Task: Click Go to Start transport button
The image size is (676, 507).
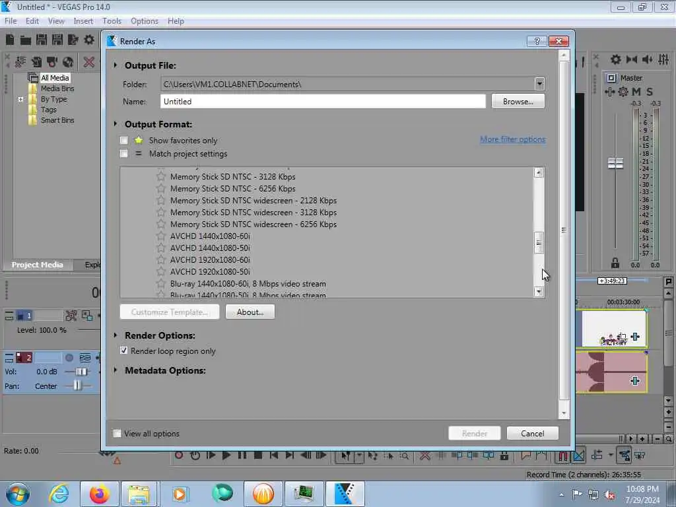Action: tap(274, 456)
